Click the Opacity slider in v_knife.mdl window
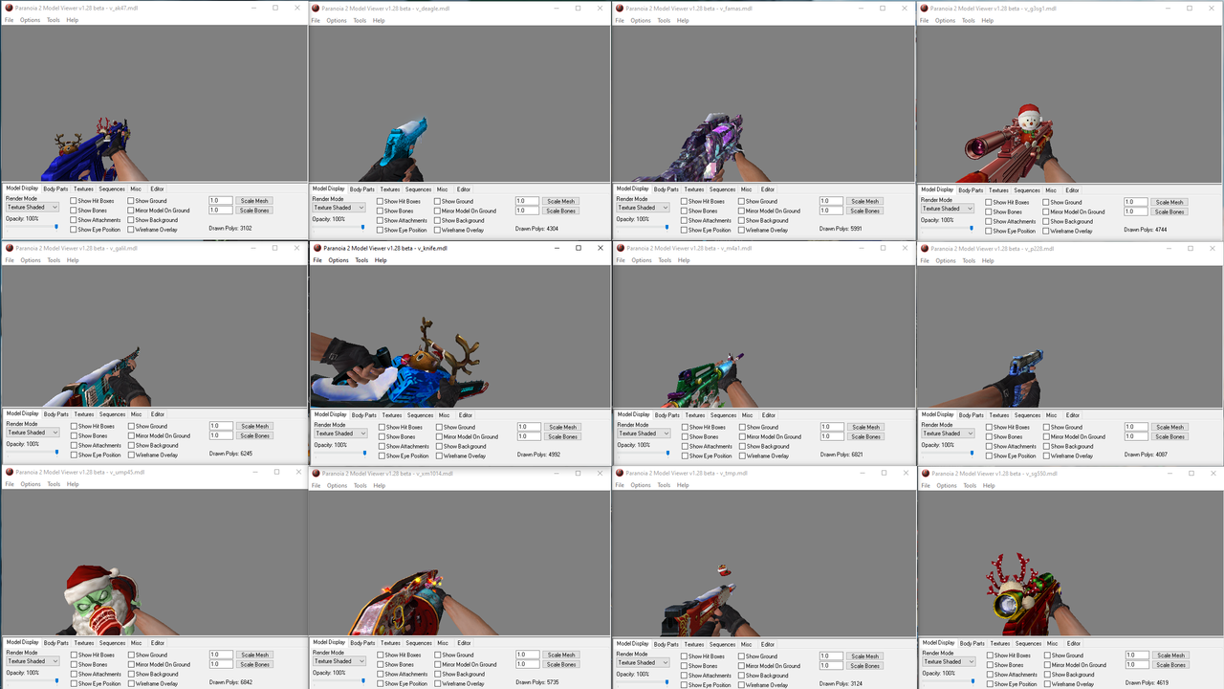Screen dimensions: 1224x689 click(339, 454)
